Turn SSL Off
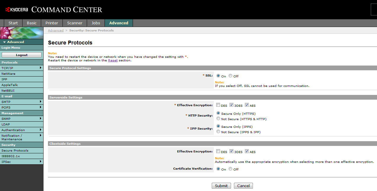Screen dimensions: 377x191 pyautogui.click(x=230, y=76)
